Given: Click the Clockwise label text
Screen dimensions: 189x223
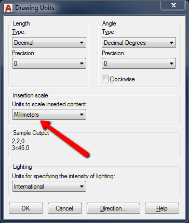Looking at the screenshot, I should point(122,79).
